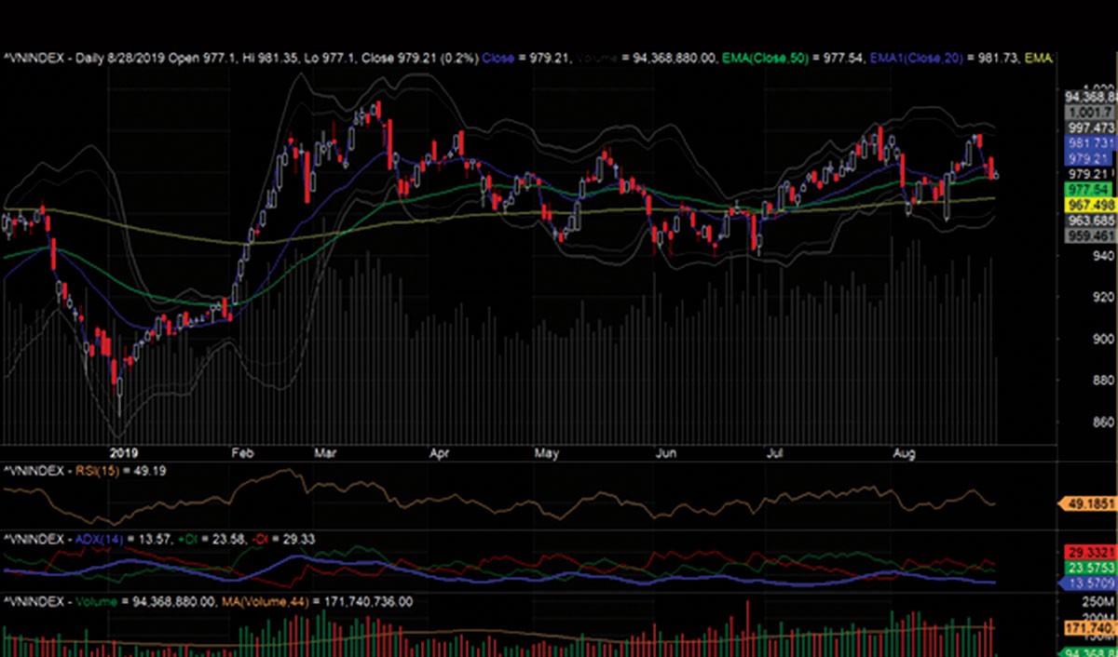Click the orange RSI 49.1851 value marker

[x=1090, y=503]
